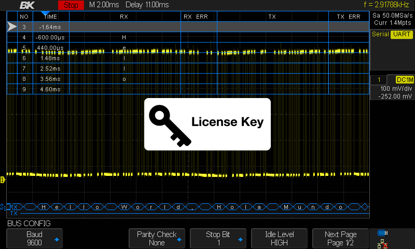Image resolution: width=415 pixels, height=249 pixels.
Task: Open the Parity Check None selector
Action: click(157, 239)
